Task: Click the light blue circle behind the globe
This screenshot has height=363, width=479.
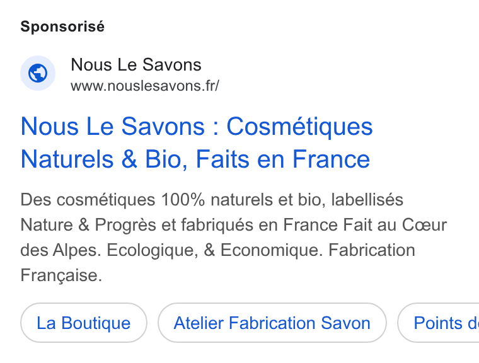Action: [38, 73]
